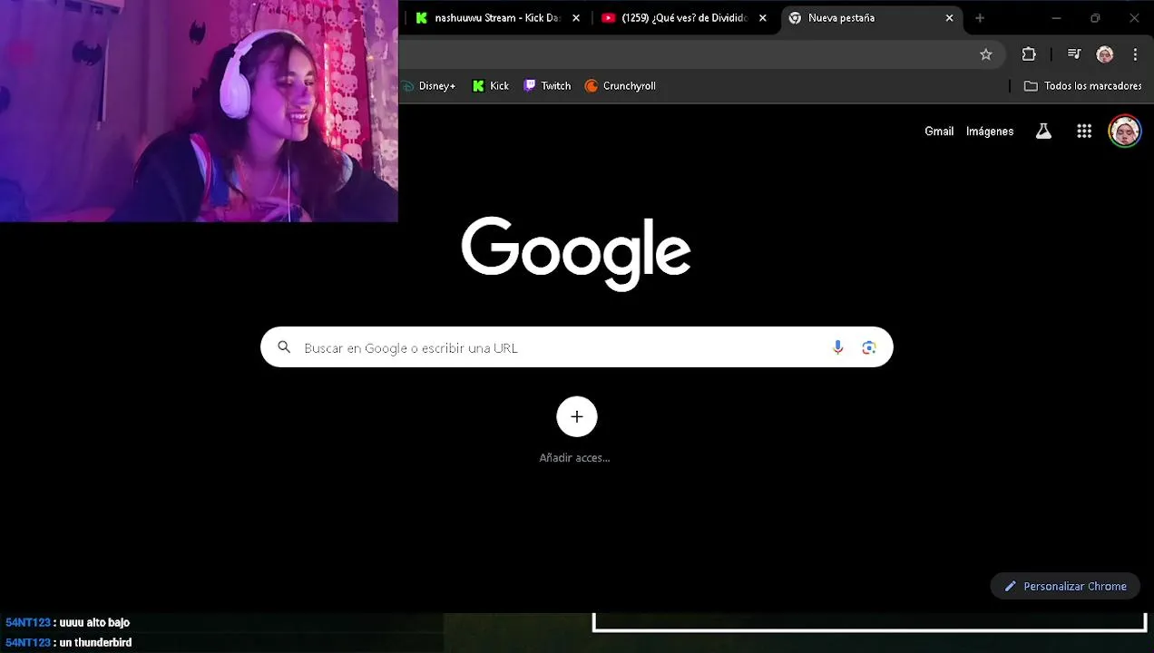Screen dimensions: 1154x653
Task: Open the Kick bookmark
Action: tap(491, 86)
